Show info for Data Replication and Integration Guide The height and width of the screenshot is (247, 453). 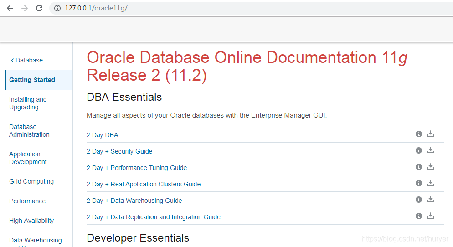click(419, 216)
